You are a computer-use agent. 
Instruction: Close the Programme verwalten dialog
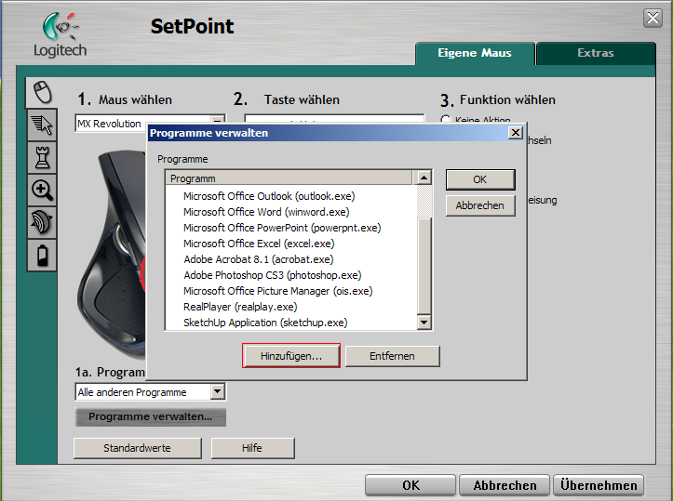tap(515, 133)
